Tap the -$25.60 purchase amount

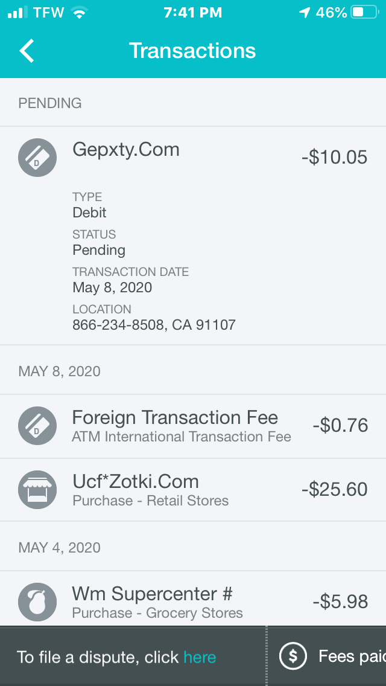[x=334, y=490]
